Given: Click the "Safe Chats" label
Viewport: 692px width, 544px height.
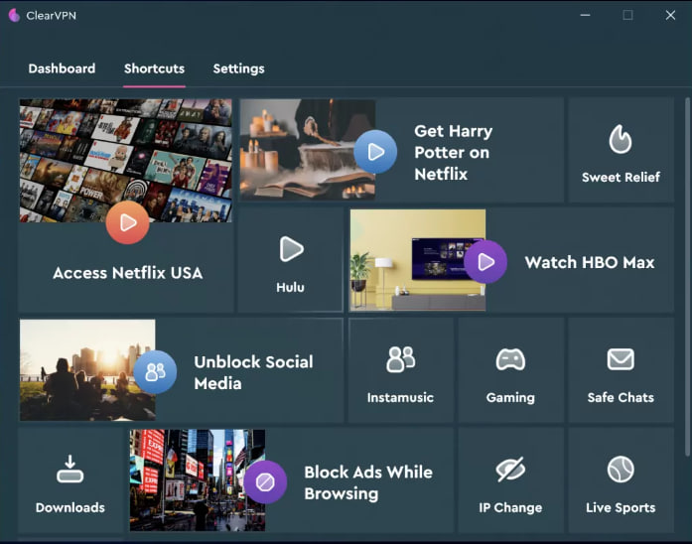Looking at the screenshot, I should [x=621, y=397].
